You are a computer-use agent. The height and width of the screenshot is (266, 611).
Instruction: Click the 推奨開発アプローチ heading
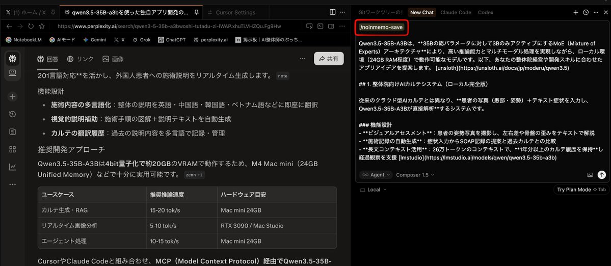[71, 150]
